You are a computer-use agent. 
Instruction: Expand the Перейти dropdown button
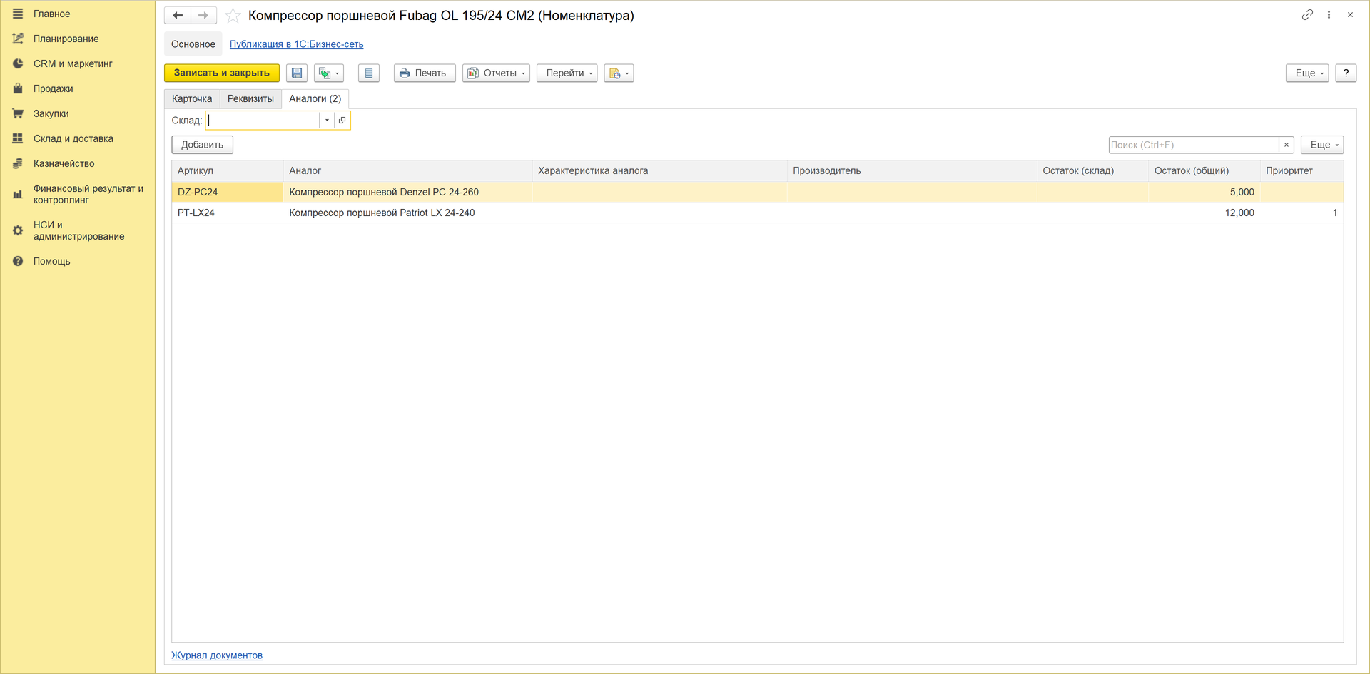(567, 73)
